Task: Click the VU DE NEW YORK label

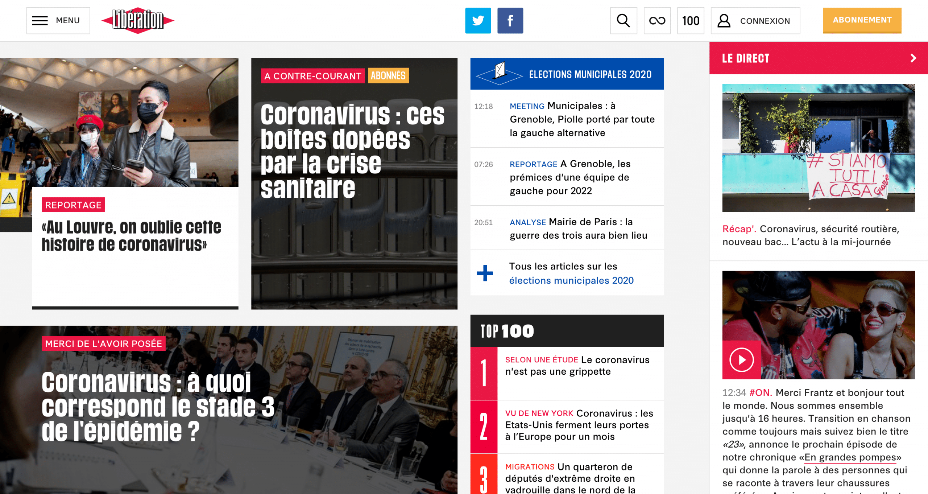Action: click(539, 413)
